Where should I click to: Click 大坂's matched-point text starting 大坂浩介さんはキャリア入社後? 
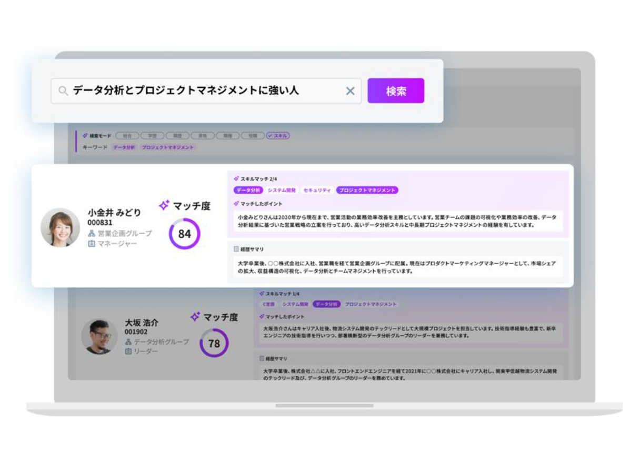[x=409, y=332]
